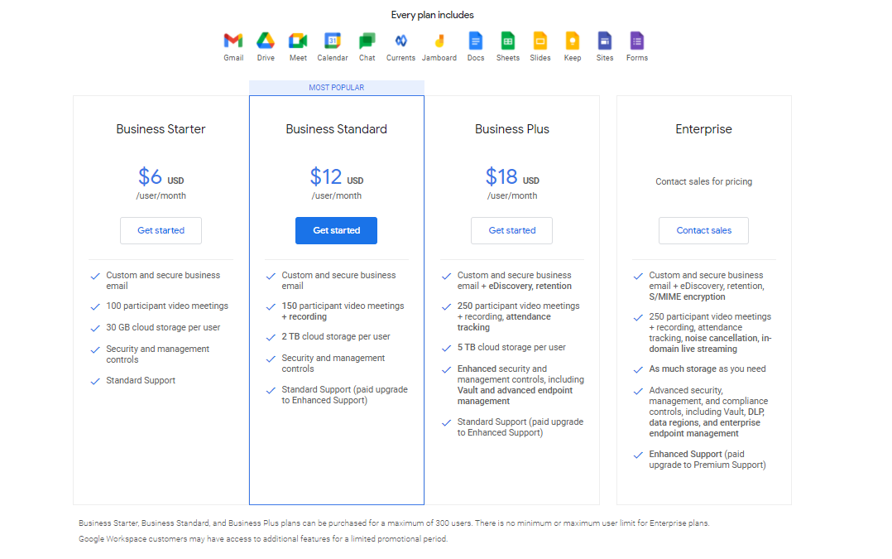
Task: Click Business Plus email + eDiscovery, retention feature
Action: (515, 281)
